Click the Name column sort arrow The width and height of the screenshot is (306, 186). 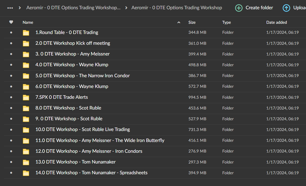(x=179, y=22)
